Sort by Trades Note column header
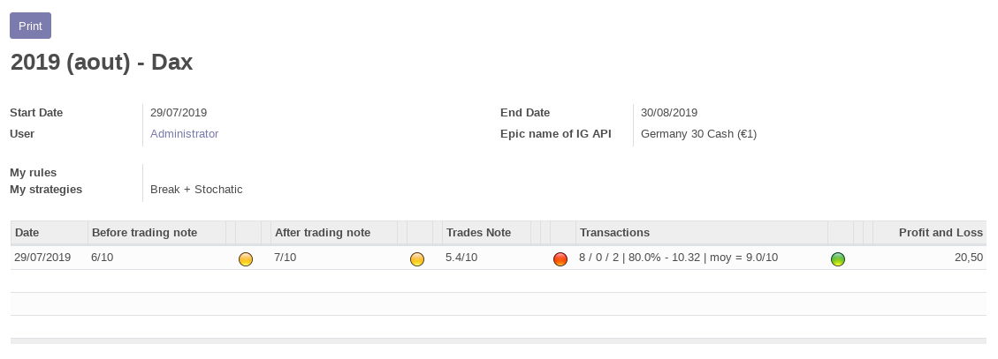 pos(479,233)
